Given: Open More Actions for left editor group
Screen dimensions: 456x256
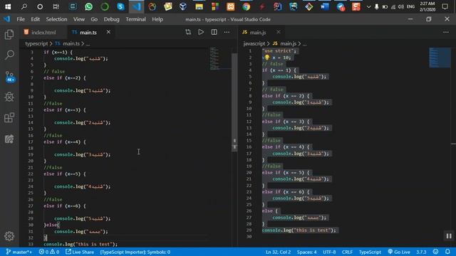Looking at the screenshot, I should coord(227,32).
